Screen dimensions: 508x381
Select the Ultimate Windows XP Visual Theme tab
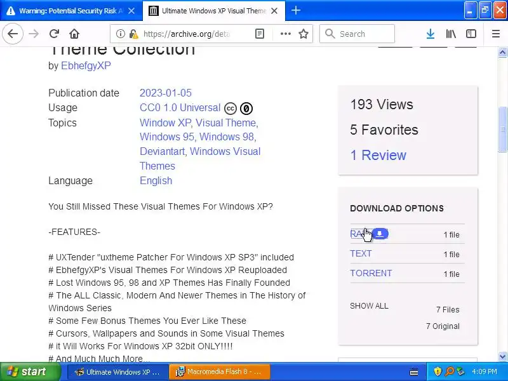pyautogui.click(x=214, y=11)
